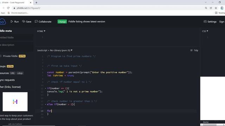The width and height of the screenshot is (225, 126).
Task: Click the share page icon in address bar
Action: pos(211,8)
